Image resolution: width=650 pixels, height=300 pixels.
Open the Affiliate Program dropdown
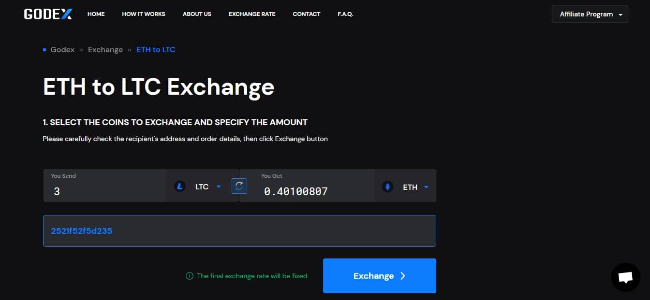[590, 14]
